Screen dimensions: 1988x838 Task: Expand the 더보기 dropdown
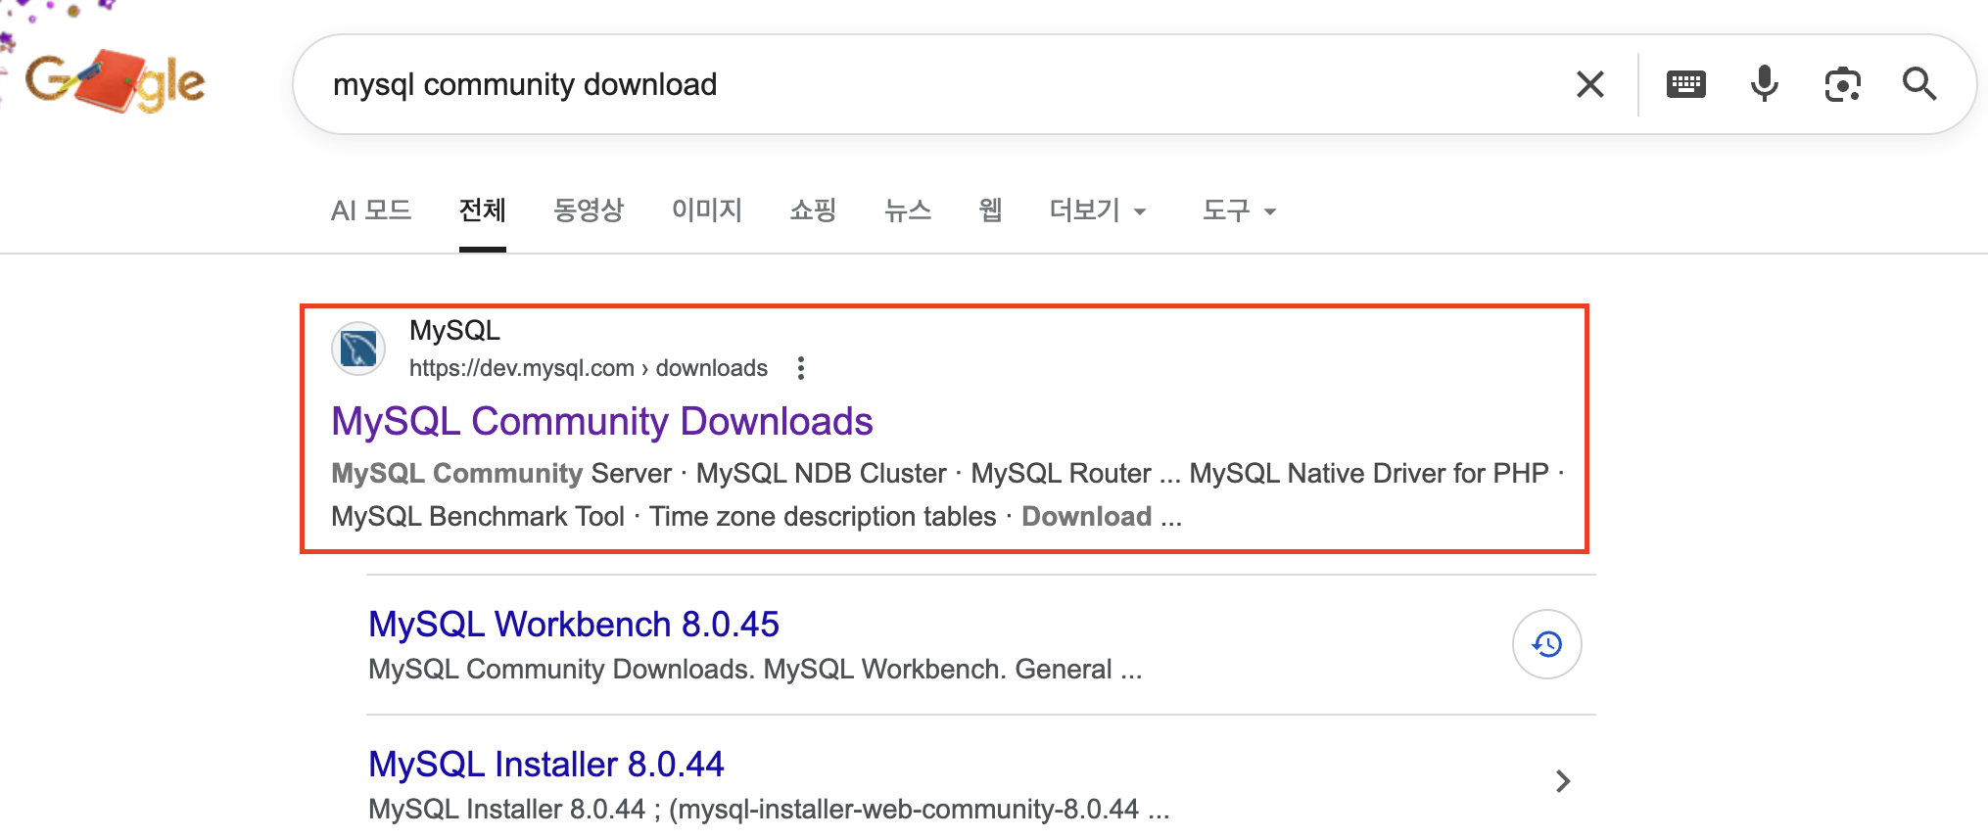1098,210
